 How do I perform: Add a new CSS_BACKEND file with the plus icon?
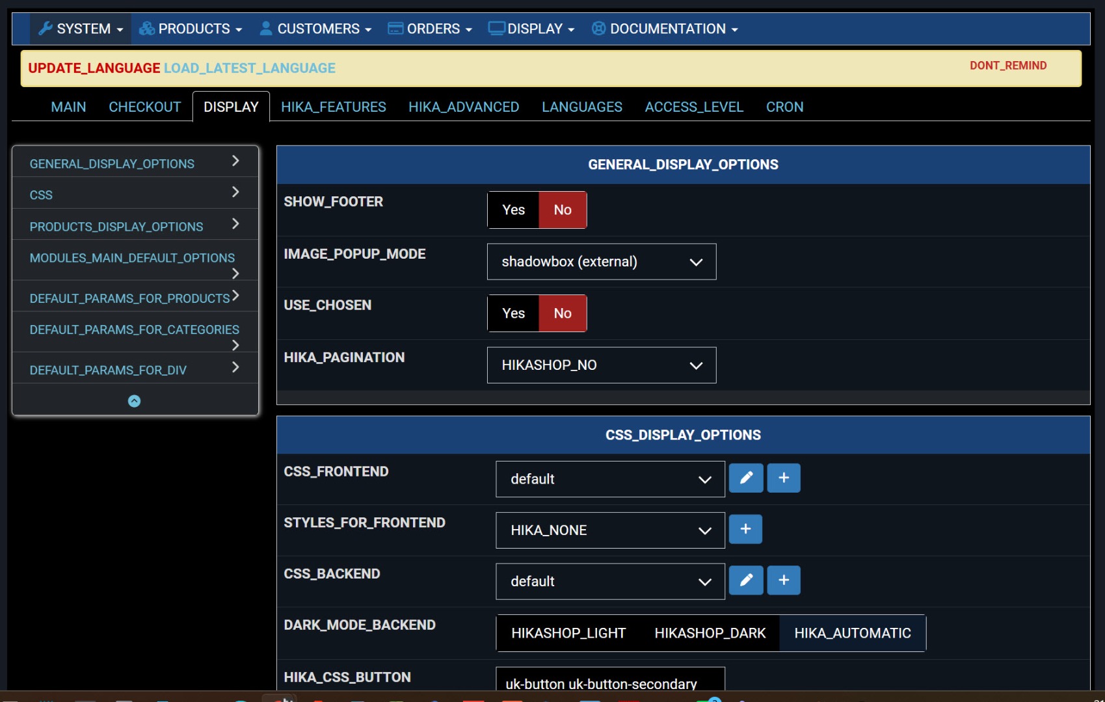point(784,580)
